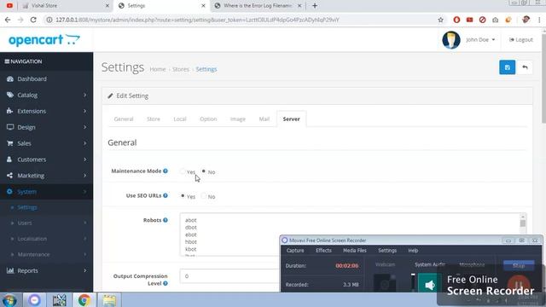Switch to the Mail settings tab
Image resolution: width=546 pixels, height=307 pixels.
[264, 119]
